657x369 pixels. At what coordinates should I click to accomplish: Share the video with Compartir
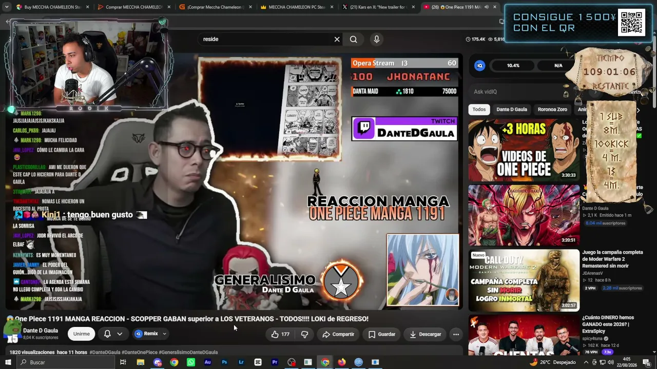click(338, 334)
